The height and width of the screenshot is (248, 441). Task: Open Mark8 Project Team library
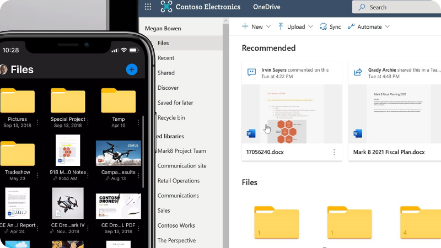click(181, 150)
